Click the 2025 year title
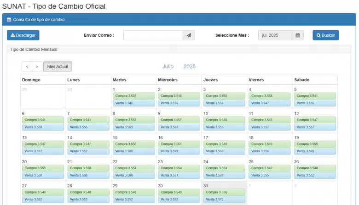The image size is (359, 205). [x=190, y=66]
